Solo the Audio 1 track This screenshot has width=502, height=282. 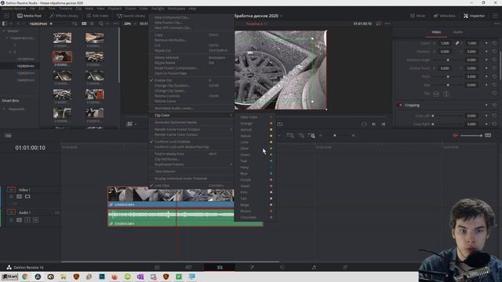[x=27, y=220]
